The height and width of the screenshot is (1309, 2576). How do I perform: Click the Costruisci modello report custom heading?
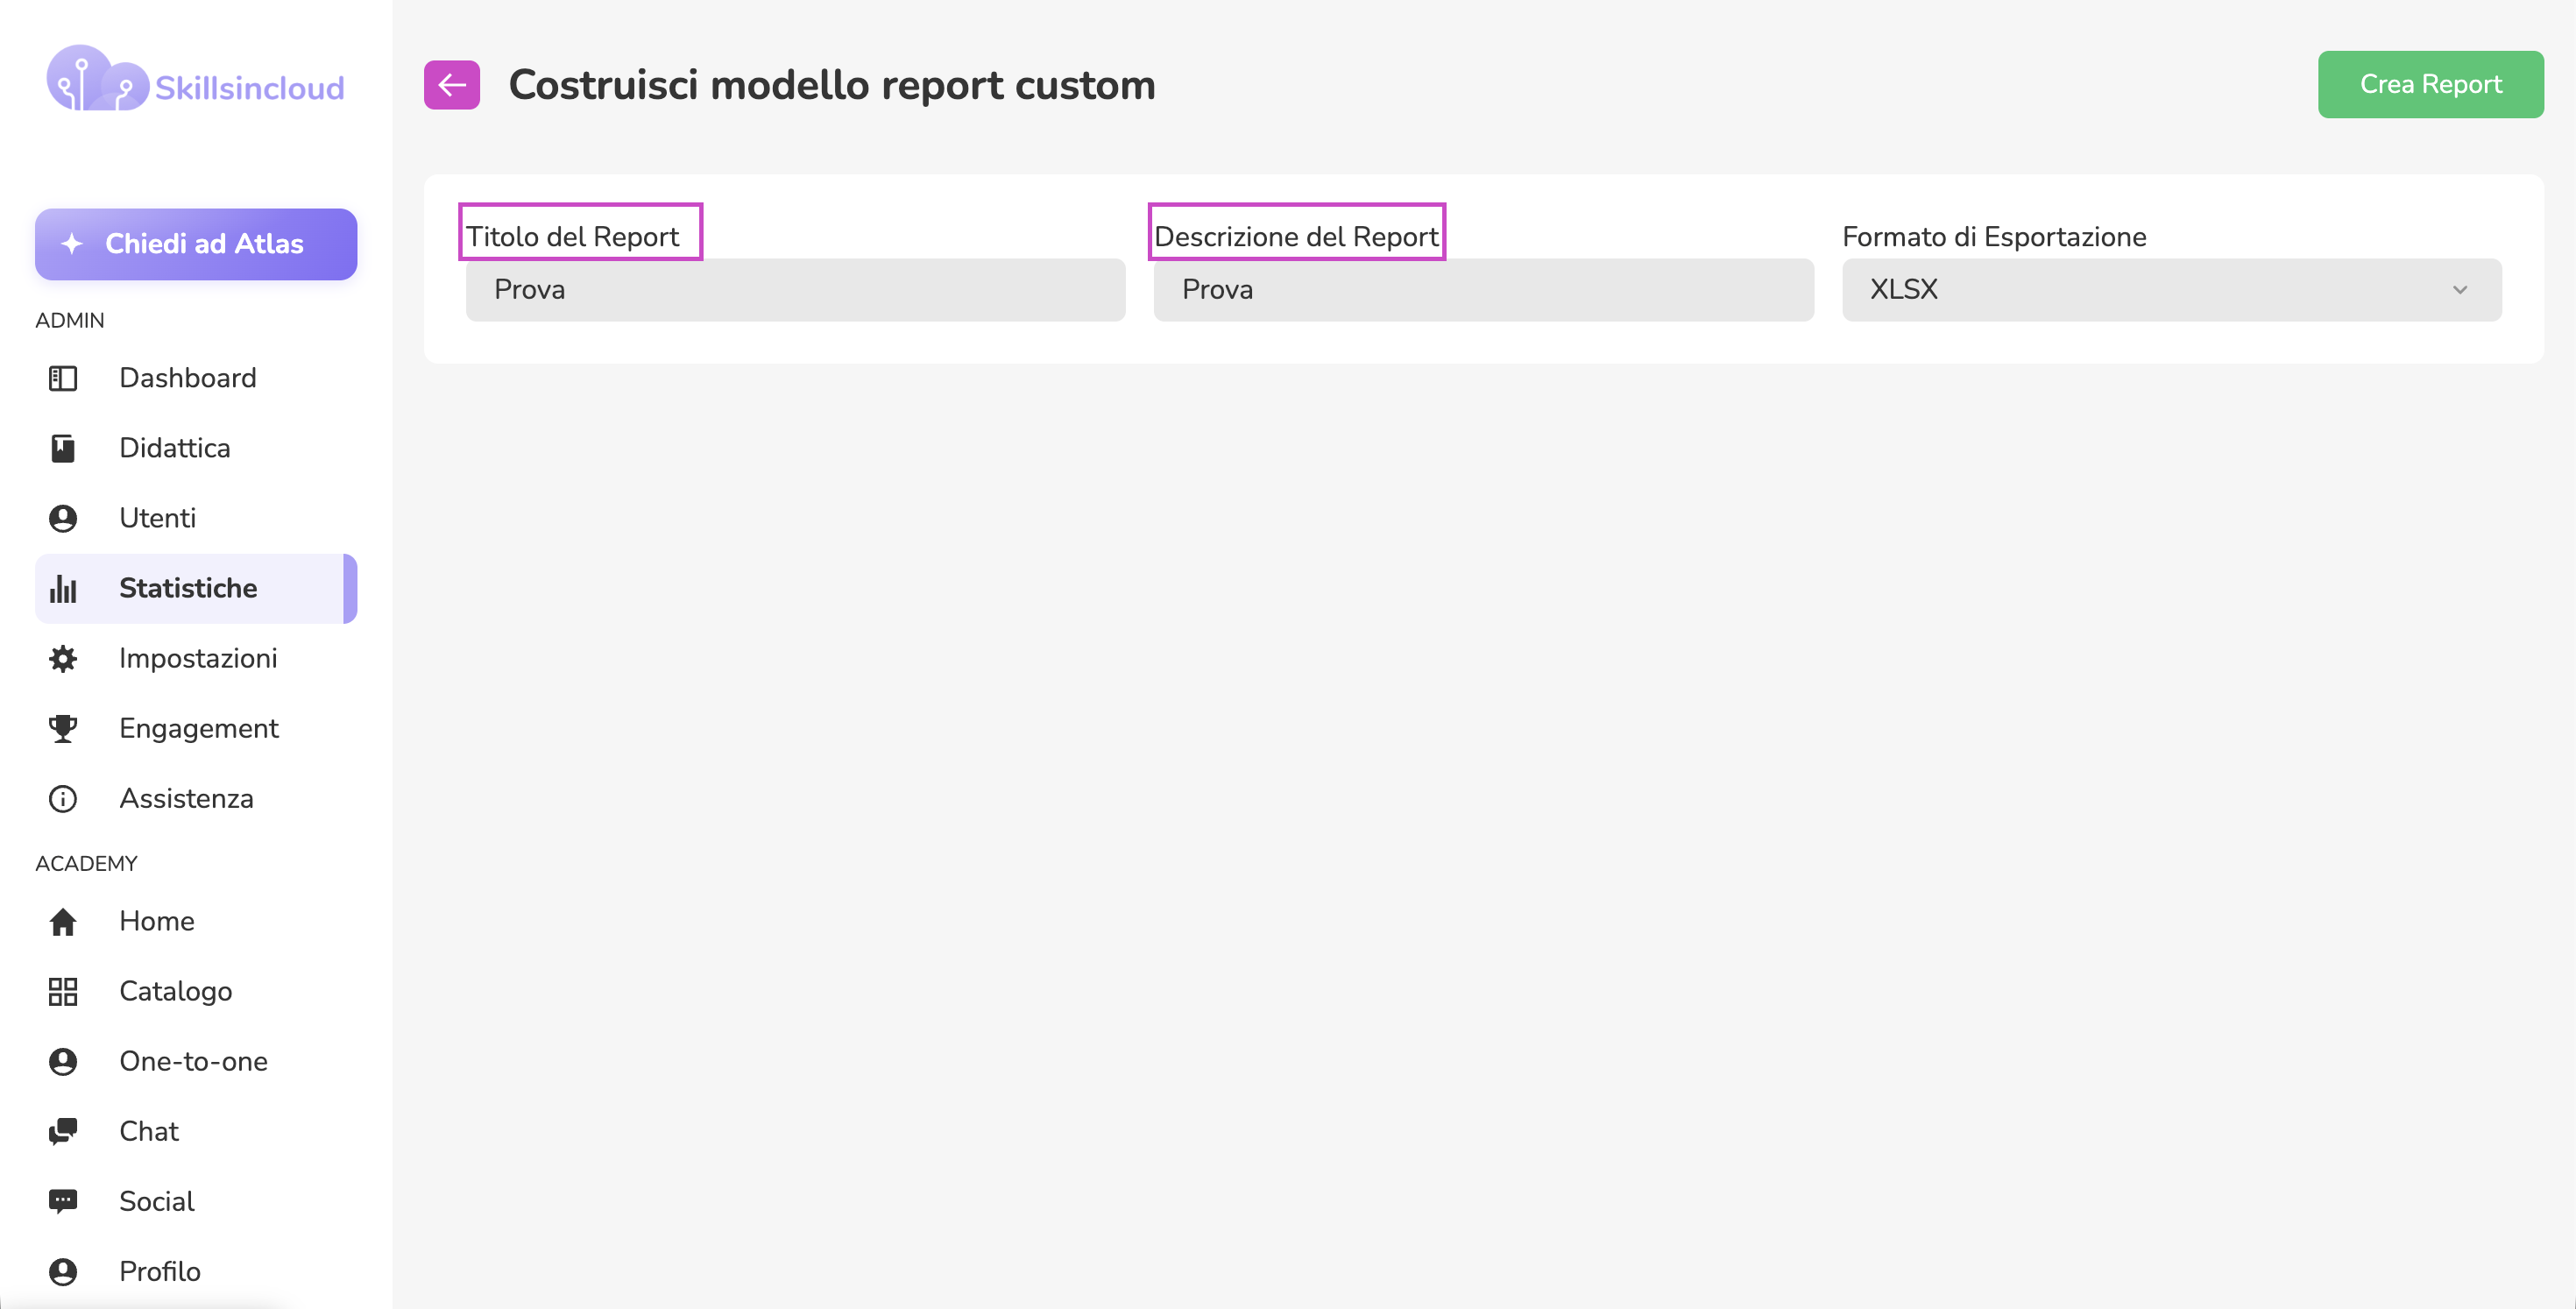[x=832, y=85]
